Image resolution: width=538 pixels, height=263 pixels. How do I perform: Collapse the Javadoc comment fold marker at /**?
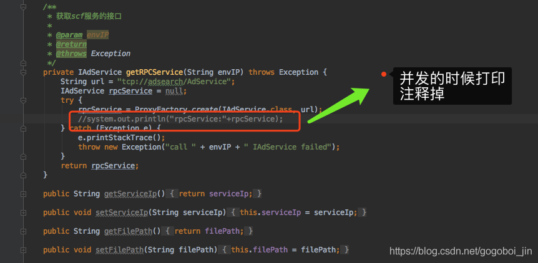pos(23,6)
